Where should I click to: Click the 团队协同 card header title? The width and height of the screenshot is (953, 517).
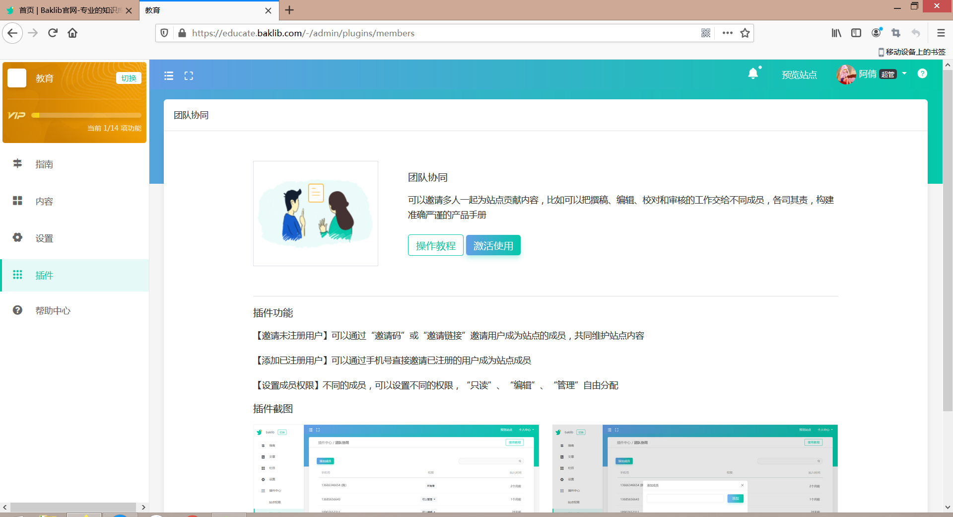191,115
